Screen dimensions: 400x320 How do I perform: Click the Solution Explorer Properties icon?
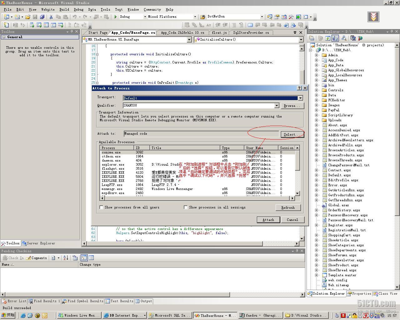(x=312, y=38)
